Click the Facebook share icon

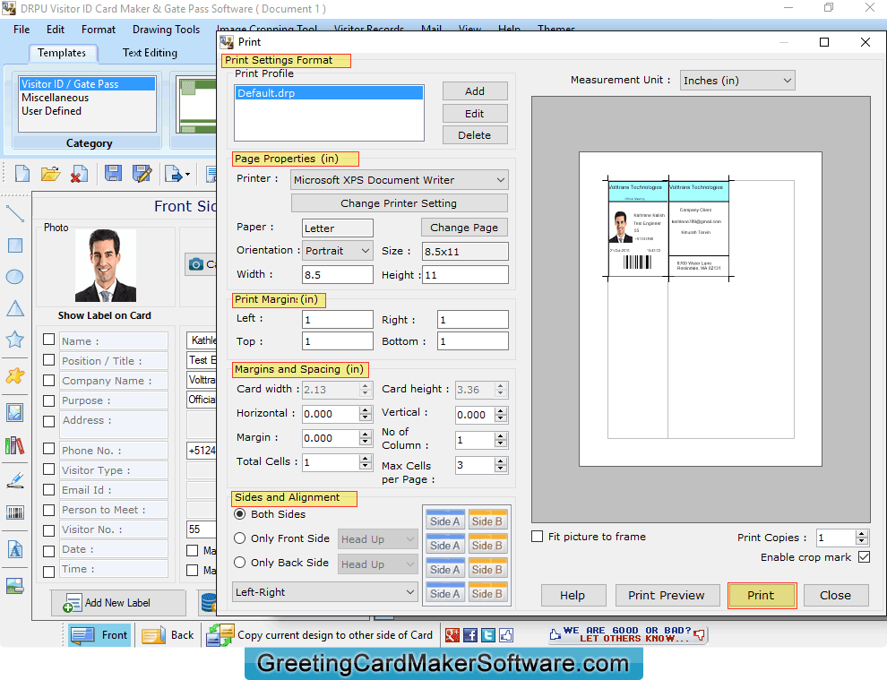coord(470,635)
